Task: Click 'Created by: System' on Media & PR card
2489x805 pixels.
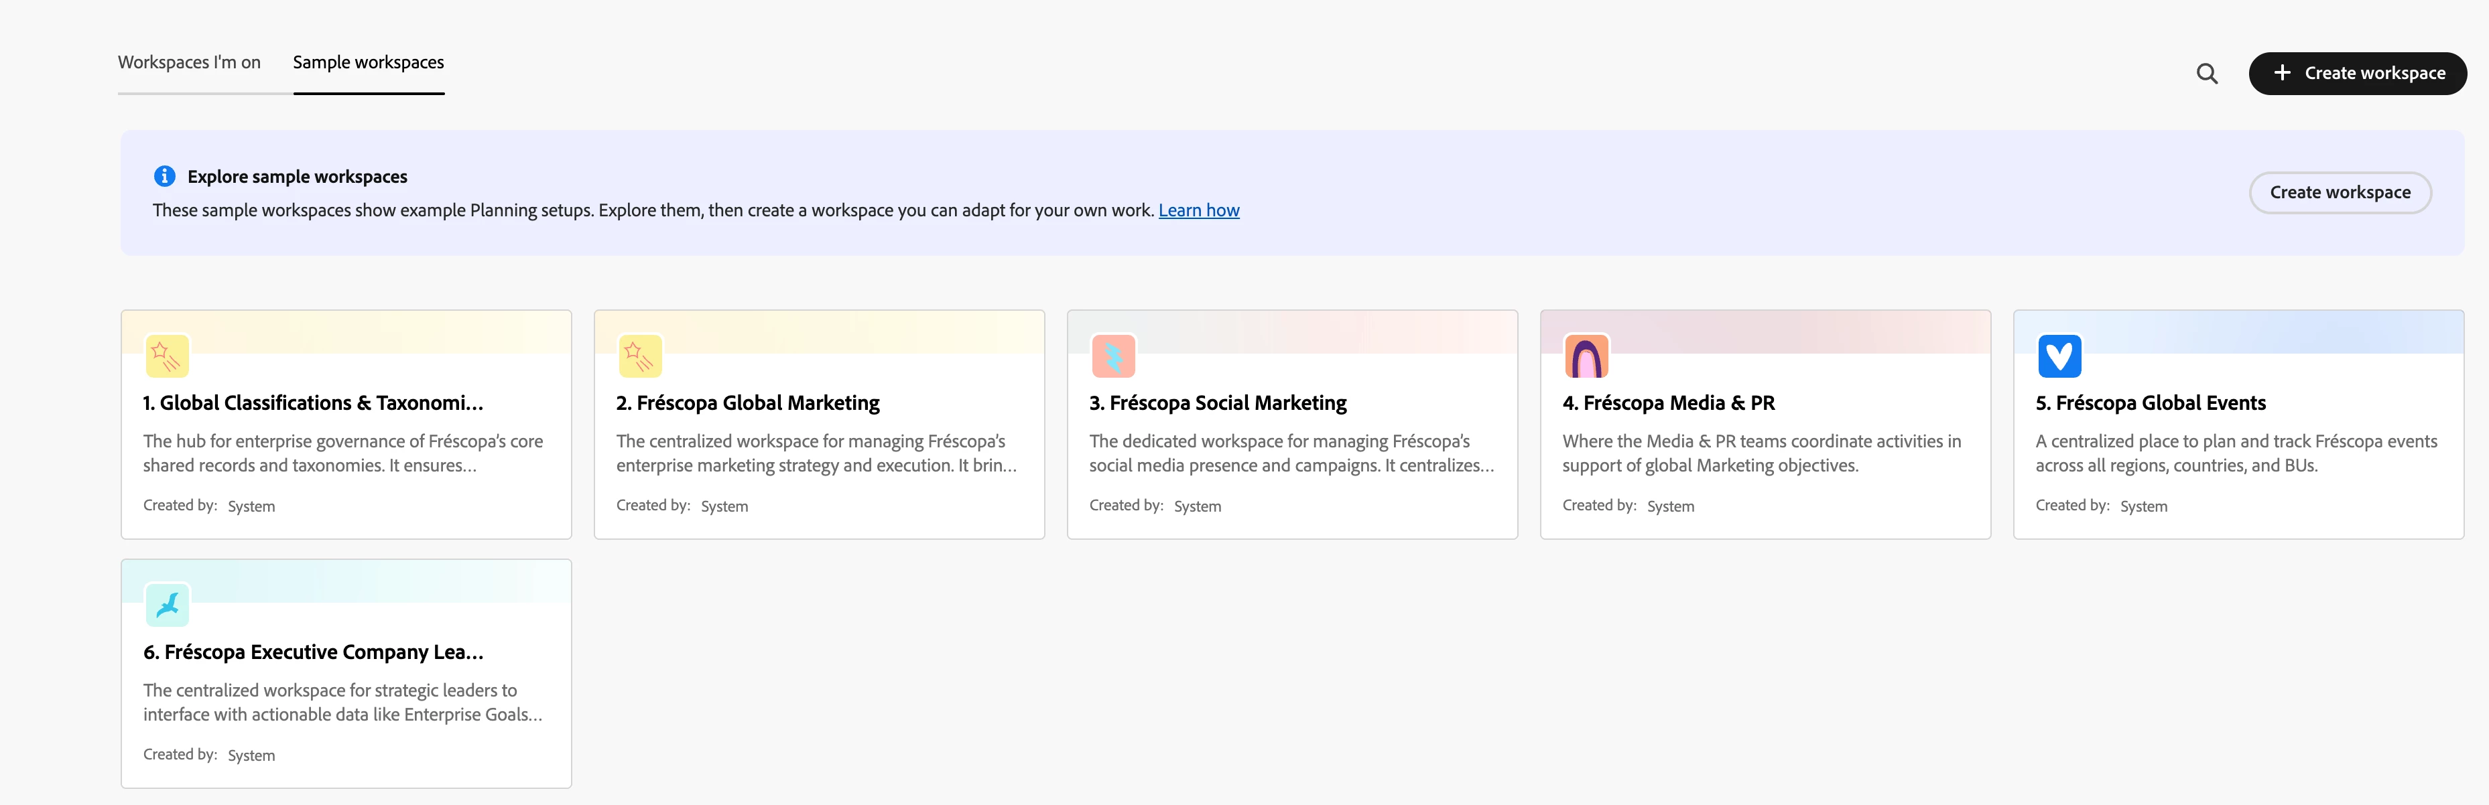Action: pyautogui.click(x=1628, y=506)
